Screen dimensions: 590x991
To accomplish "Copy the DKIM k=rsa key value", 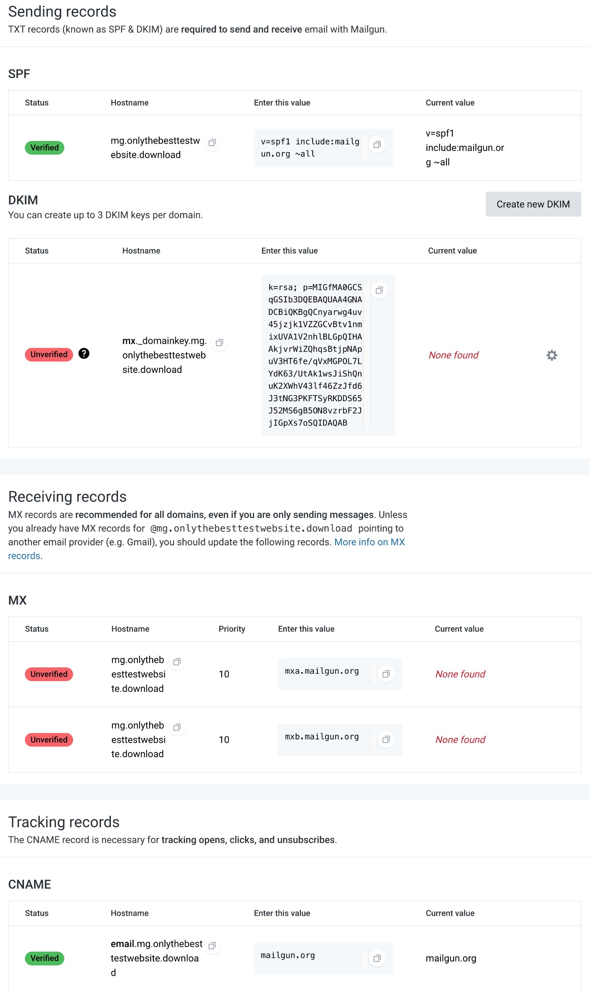I will [x=379, y=290].
